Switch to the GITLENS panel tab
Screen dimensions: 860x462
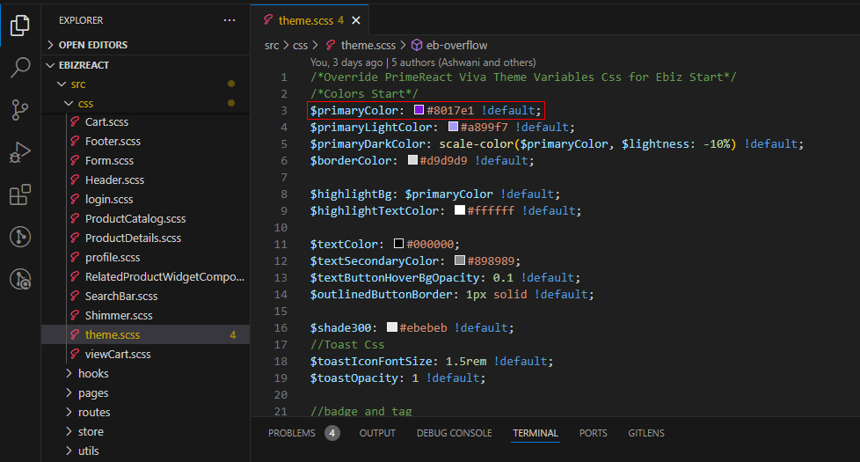646,433
